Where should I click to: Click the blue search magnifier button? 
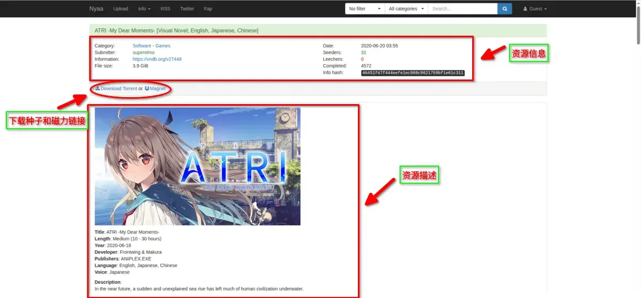coord(504,9)
